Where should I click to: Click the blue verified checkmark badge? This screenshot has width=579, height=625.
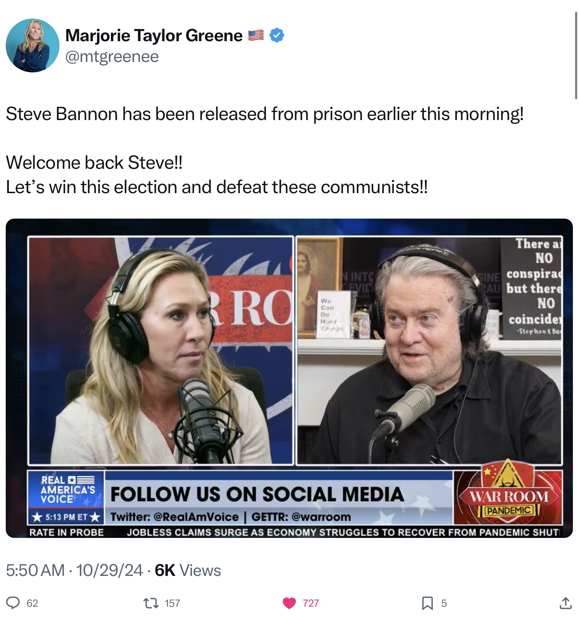(277, 35)
